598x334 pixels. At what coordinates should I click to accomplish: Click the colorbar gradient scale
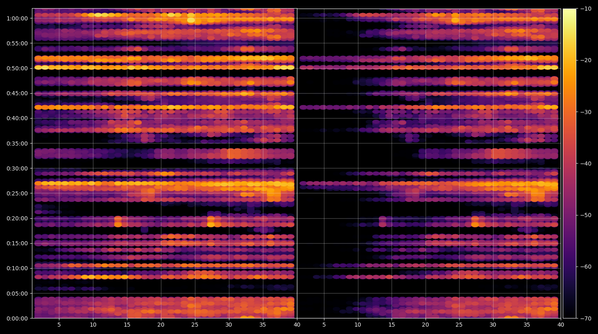[569, 164]
